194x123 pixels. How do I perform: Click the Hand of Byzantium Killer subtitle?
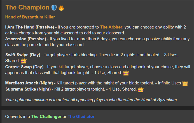30,17
